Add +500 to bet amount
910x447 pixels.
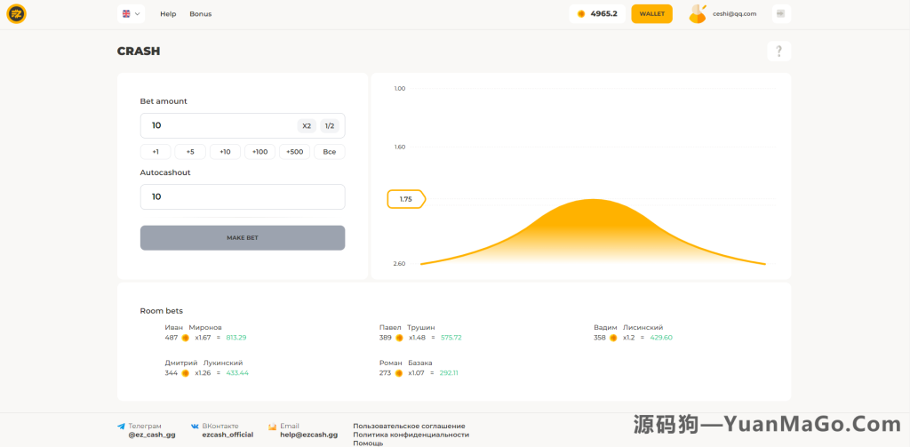pyautogui.click(x=295, y=151)
